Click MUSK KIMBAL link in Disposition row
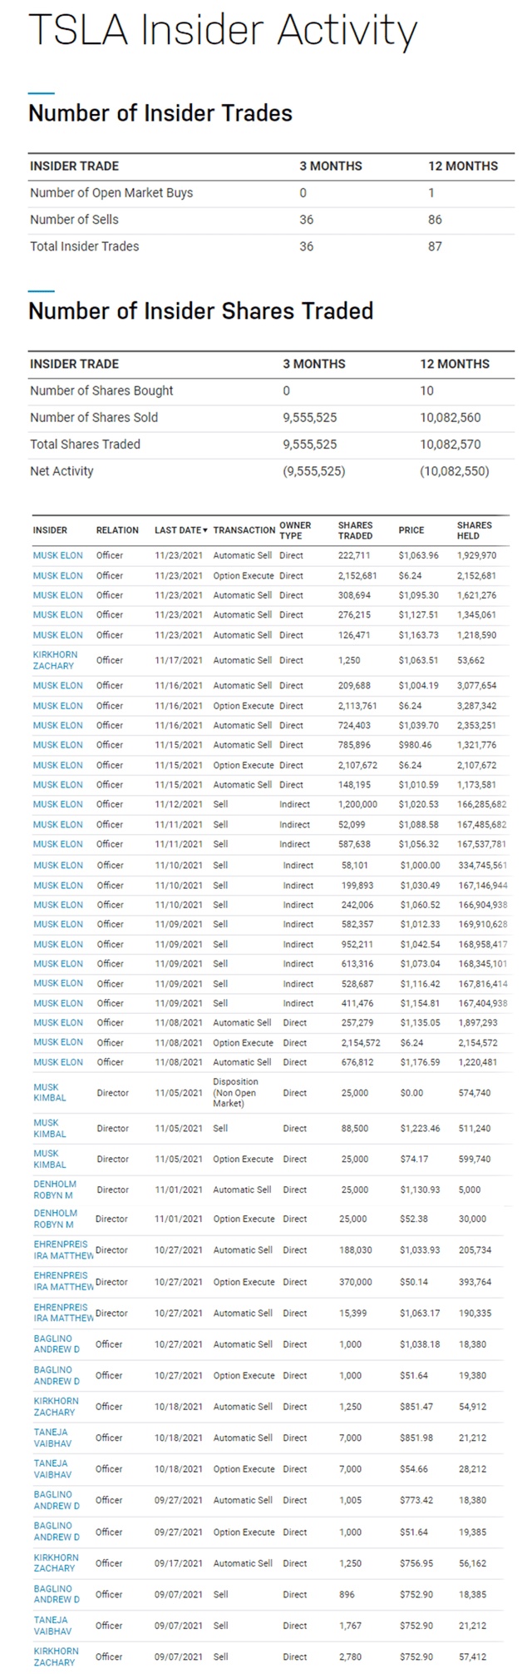Image resolution: width=532 pixels, height=1674 pixels. 49,1092
